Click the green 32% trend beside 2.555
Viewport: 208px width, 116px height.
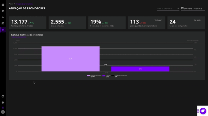[x=68, y=23]
